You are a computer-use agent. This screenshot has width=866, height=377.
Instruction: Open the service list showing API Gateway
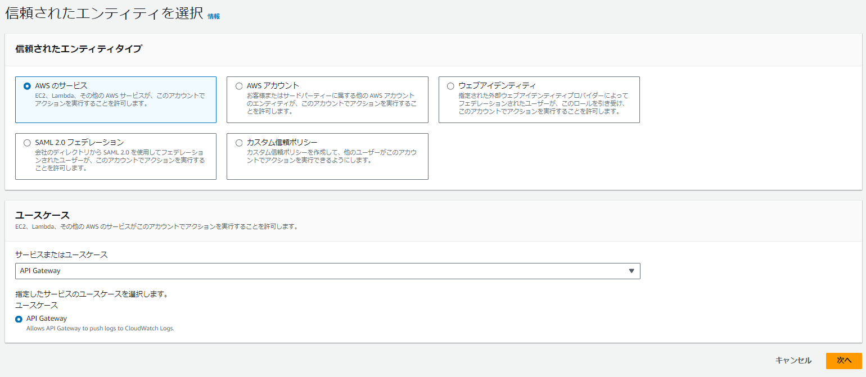point(328,271)
